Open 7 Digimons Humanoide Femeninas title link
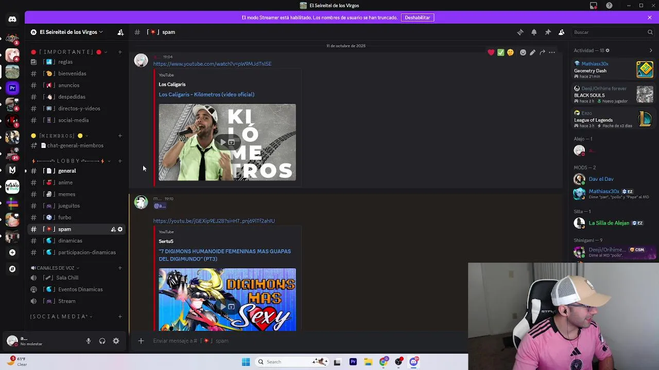Viewport: 659px width, 370px height. click(225, 255)
